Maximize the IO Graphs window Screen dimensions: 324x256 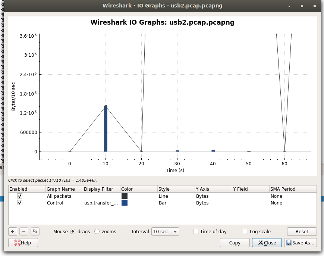tap(302, 6)
